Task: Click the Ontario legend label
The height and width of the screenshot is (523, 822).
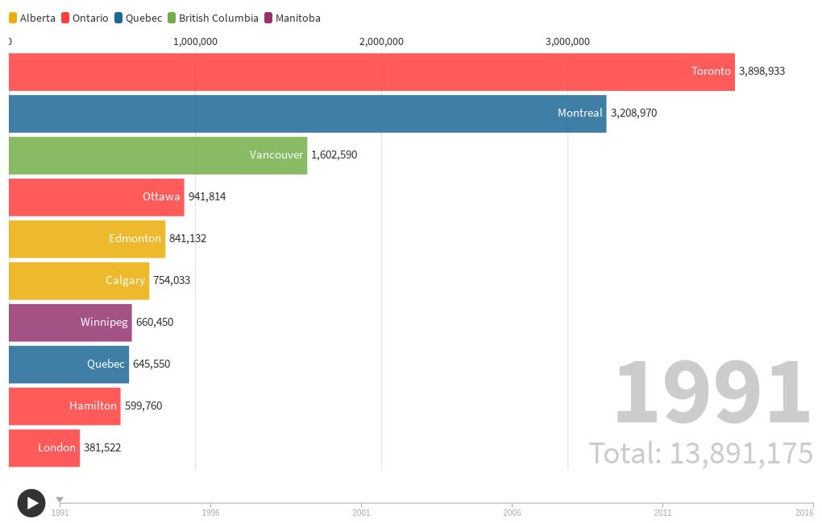Action: click(89, 18)
